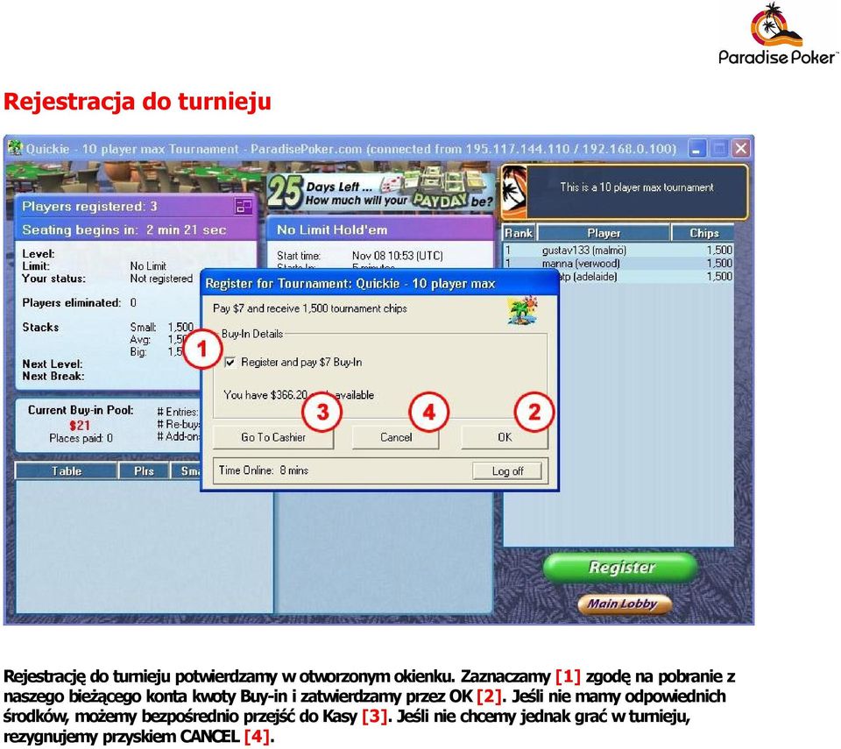
Task: Click the panel toggle icon beside Players registered
Action: pos(244,206)
